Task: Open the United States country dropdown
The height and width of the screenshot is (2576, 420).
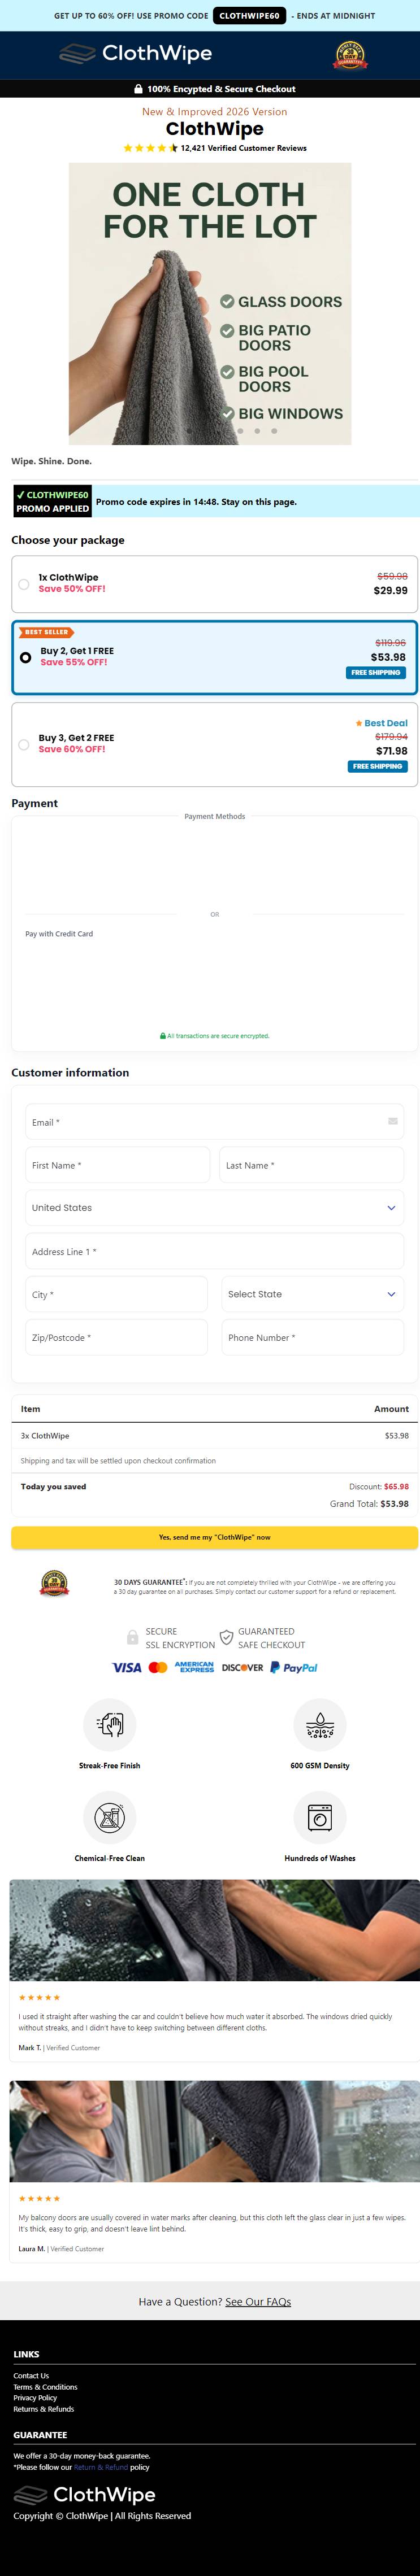Action: (x=215, y=1207)
